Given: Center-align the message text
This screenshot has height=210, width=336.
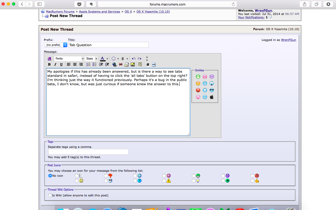Looking at the screenshot, I should pos(75,64).
